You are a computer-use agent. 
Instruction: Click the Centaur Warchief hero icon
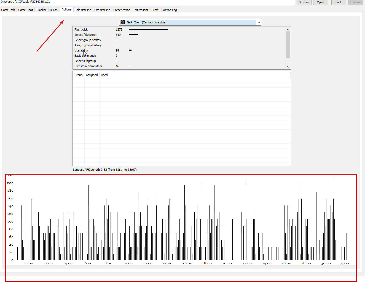(x=123, y=22)
